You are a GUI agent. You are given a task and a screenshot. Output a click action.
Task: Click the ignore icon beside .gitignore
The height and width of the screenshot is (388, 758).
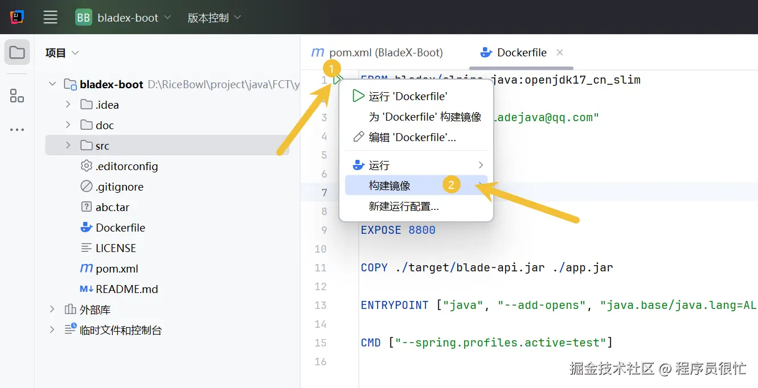tap(87, 187)
